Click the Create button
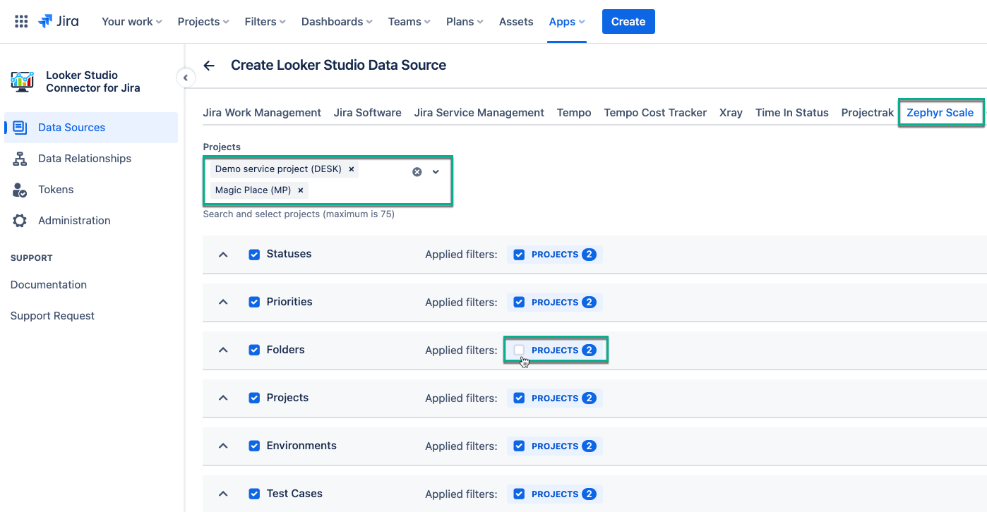This screenshot has width=987, height=512. coord(628,21)
